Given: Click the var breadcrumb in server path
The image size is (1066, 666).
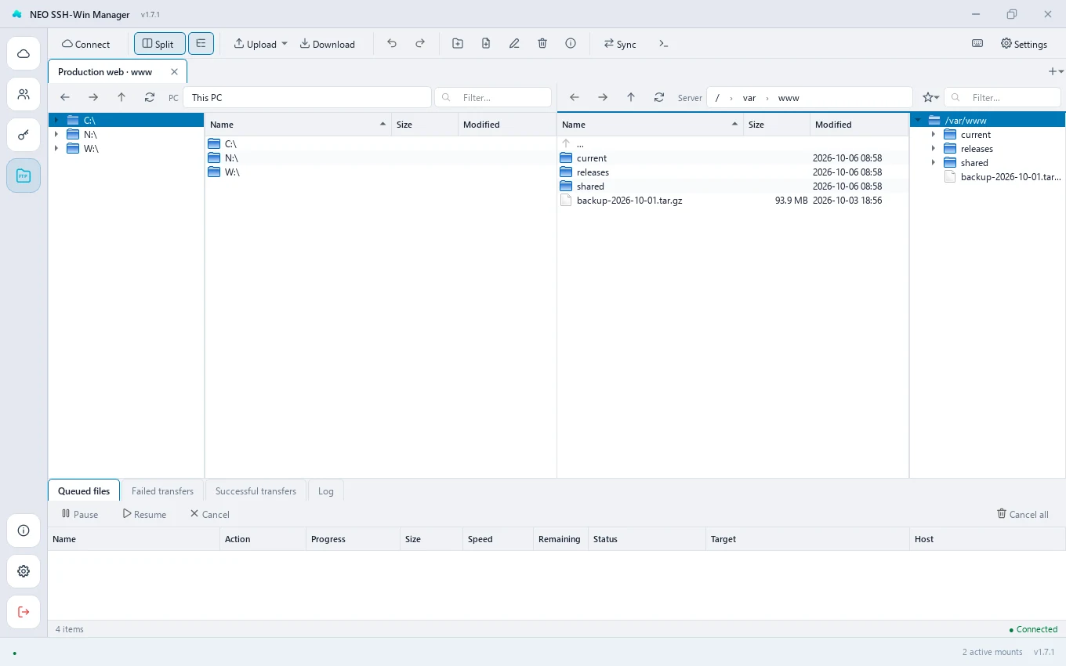Looking at the screenshot, I should pyautogui.click(x=749, y=98).
